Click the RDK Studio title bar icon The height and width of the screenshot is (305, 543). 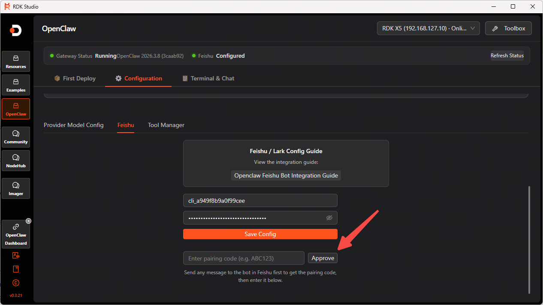pyautogui.click(x=7, y=6)
